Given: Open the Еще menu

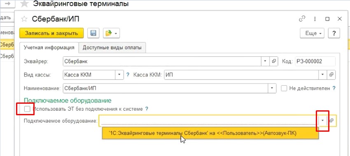Looking at the screenshot, I should pos(312,33).
